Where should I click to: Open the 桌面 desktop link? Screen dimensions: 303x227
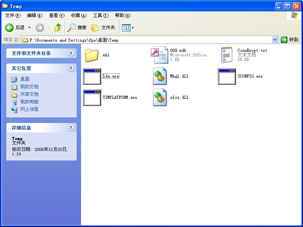[25, 79]
